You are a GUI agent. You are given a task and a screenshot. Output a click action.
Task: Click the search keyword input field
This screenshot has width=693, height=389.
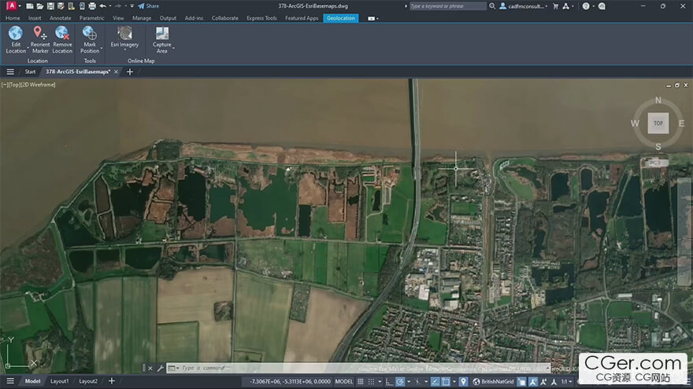(x=447, y=6)
